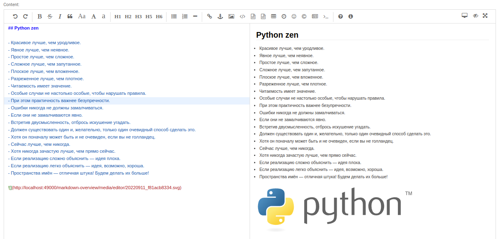The width and height of the screenshot is (502, 239).
Task: Insert a block quote
Action: coord(70,17)
